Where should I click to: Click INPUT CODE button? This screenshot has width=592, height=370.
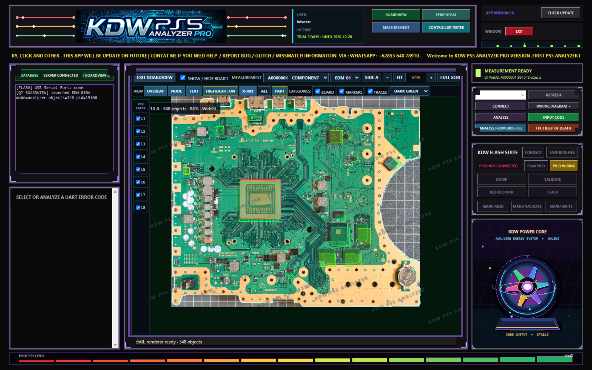[x=553, y=117]
